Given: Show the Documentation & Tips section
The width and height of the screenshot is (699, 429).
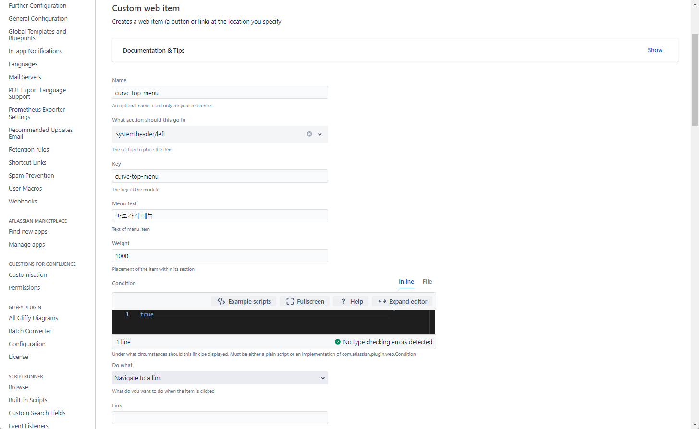Looking at the screenshot, I should [655, 50].
